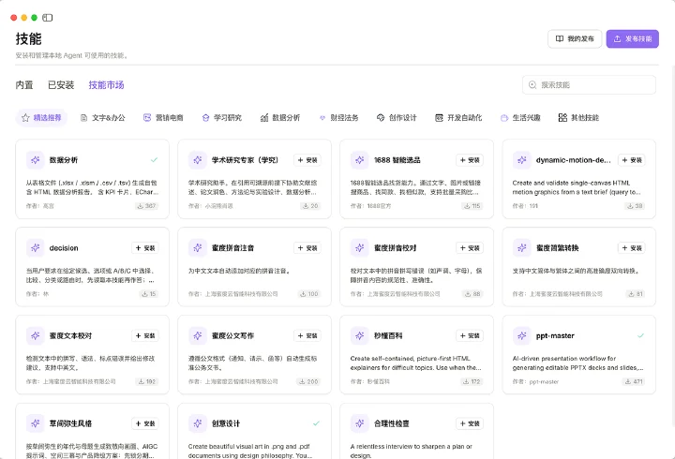Install the dynamic-motion-de... skill

point(632,160)
